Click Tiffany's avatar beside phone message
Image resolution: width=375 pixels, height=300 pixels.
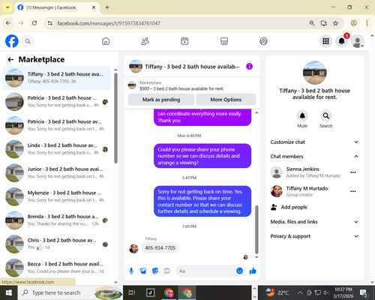click(133, 249)
